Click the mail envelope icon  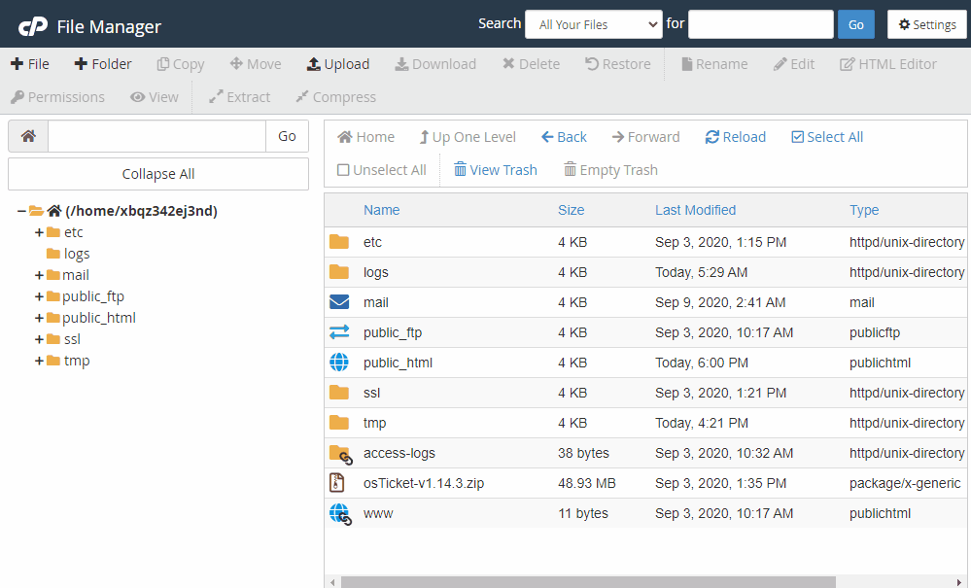[x=339, y=302]
